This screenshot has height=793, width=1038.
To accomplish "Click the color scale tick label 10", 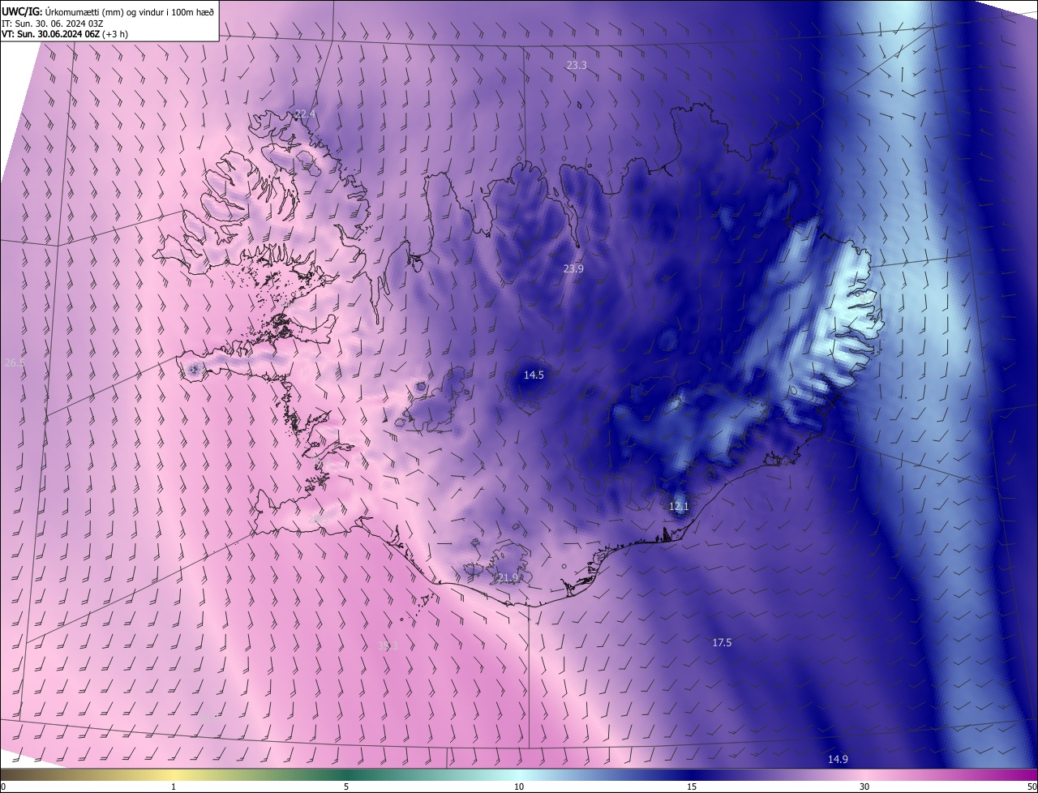I will pos(519,787).
